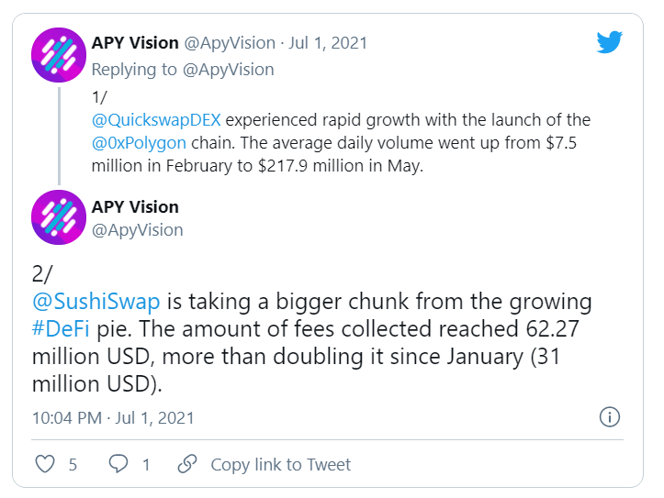Image resolution: width=664 pixels, height=498 pixels.
Task: Click Replying to @ApyVision text
Action: click(x=183, y=70)
